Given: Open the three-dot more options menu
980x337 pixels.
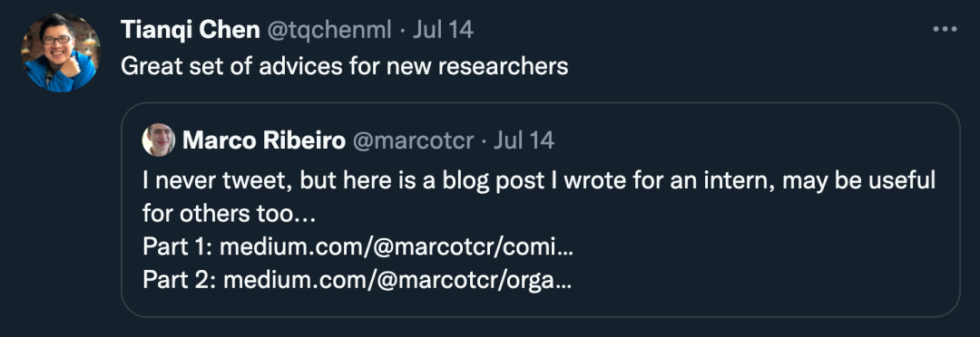Looking at the screenshot, I should coord(945,29).
